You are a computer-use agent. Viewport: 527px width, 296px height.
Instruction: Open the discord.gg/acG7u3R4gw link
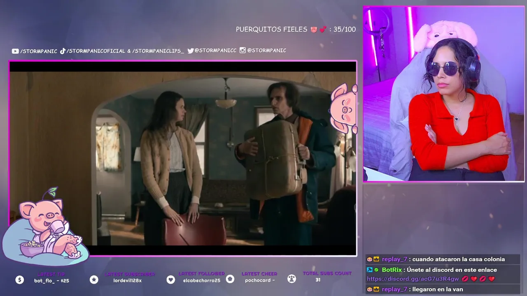413,279
